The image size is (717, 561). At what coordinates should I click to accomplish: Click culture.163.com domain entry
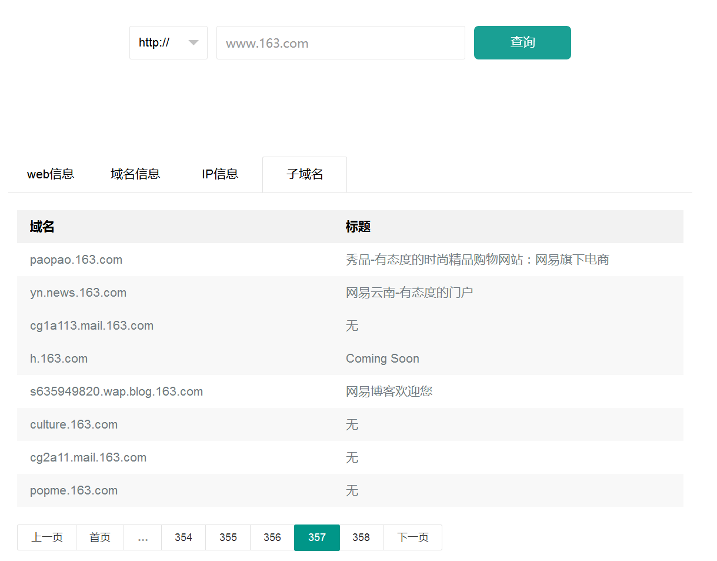click(74, 424)
